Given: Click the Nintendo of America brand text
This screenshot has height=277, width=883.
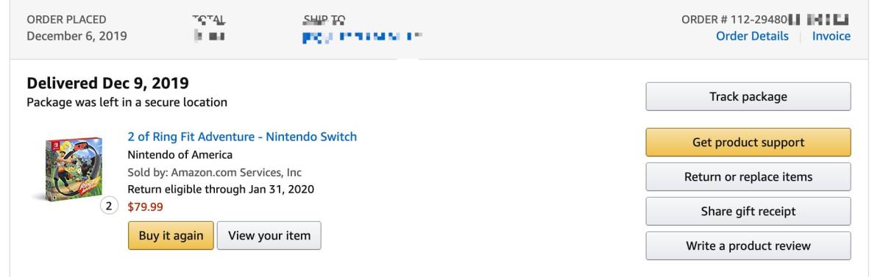Looking at the screenshot, I should coord(180,154).
